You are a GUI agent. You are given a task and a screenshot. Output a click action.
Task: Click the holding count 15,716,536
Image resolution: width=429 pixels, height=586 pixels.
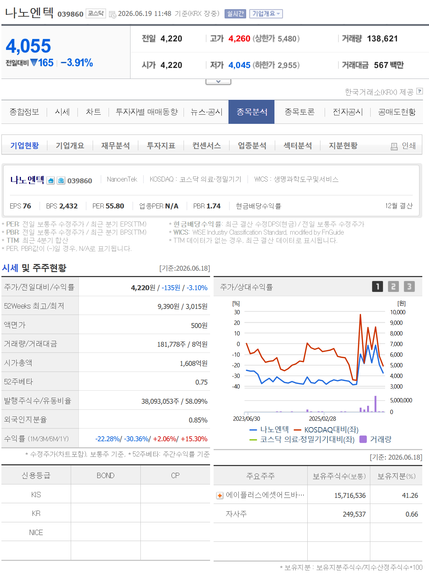(350, 495)
